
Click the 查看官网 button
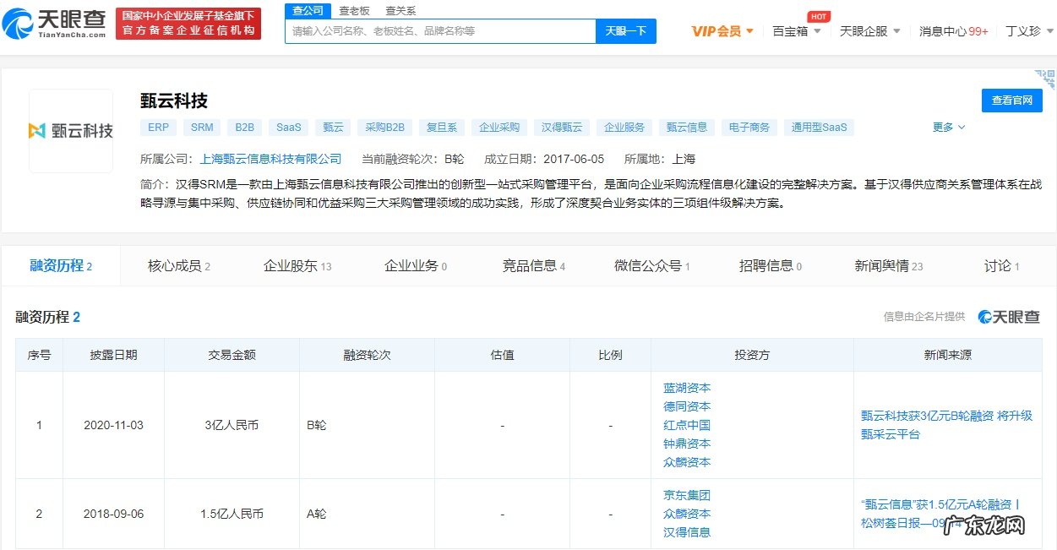click(x=1011, y=100)
